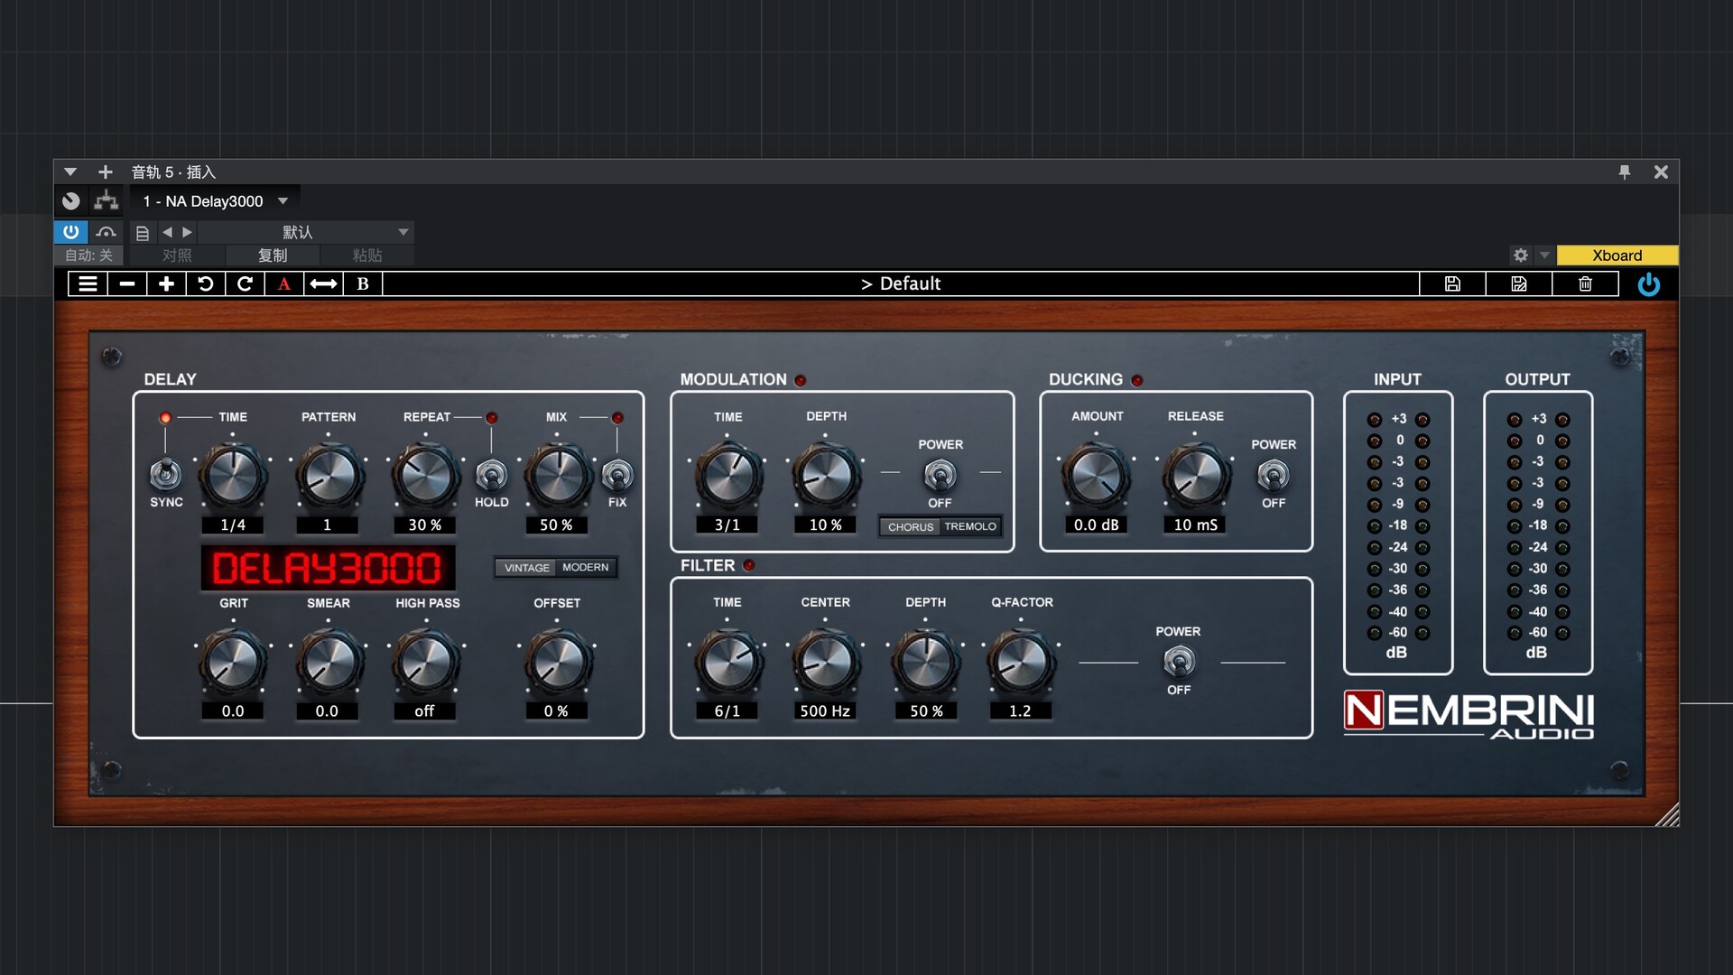This screenshot has width=1733, height=975.
Task: Click the OFFSET knob
Action: coord(558,663)
